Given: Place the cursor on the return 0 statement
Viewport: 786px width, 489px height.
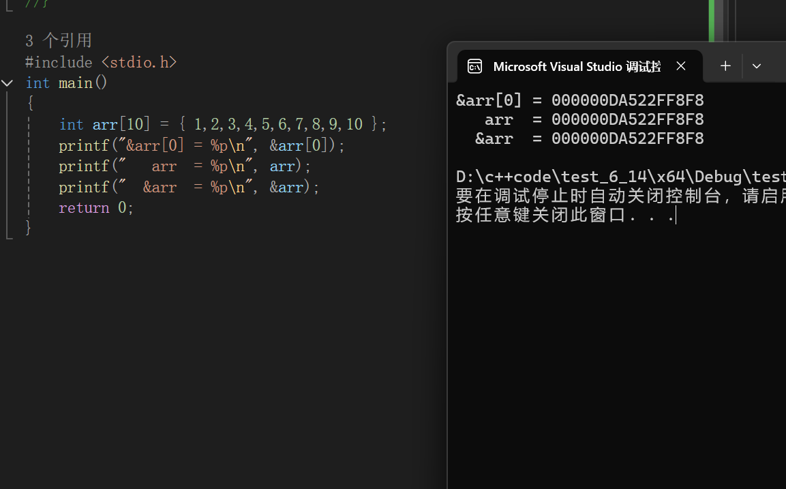Looking at the screenshot, I should point(95,207).
